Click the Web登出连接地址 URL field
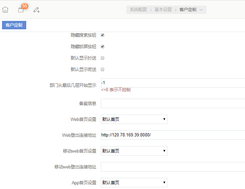 tap(173, 135)
